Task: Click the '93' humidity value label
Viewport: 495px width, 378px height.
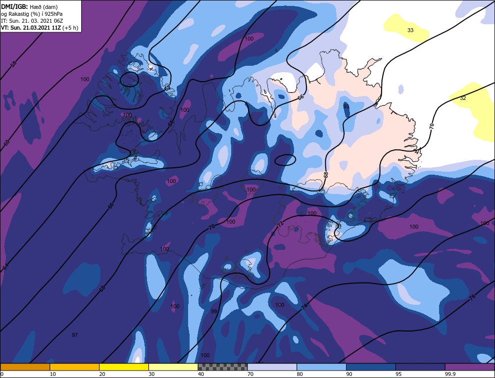Action: pyautogui.click(x=346, y=107)
